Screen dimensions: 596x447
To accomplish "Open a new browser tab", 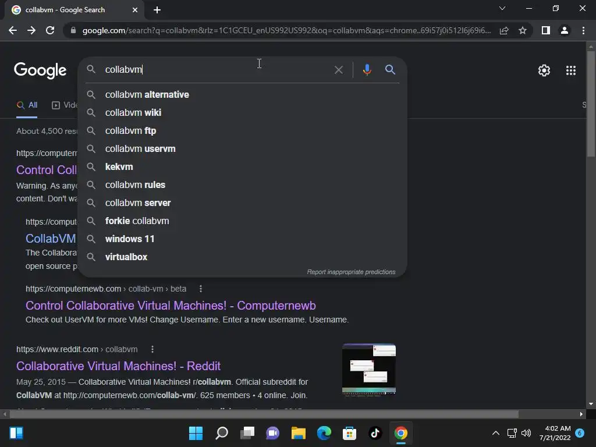I will (157, 10).
